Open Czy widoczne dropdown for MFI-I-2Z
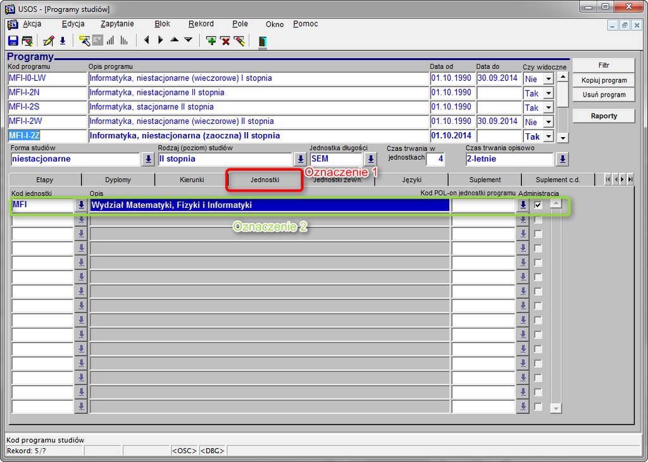 (549, 137)
